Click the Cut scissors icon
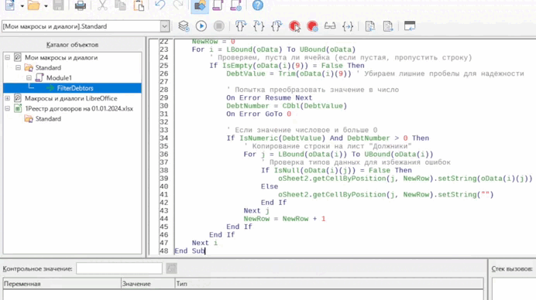 coord(102,5)
